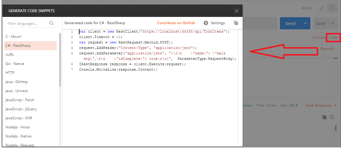341x148 pixels.
Task: Choose NodeJs - Axios language
Action: [30, 127]
